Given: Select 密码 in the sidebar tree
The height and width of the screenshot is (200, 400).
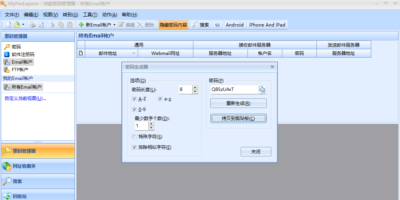Looking at the screenshot, I should (x=12, y=47).
